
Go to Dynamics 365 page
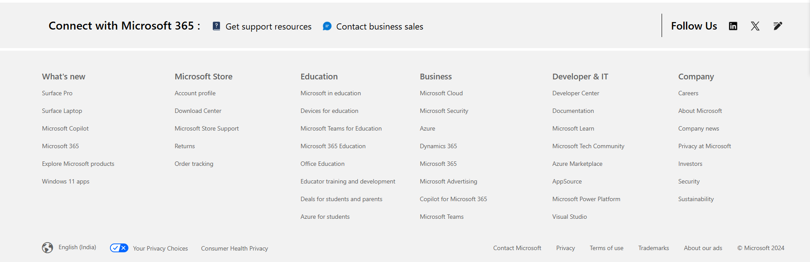coord(438,146)
